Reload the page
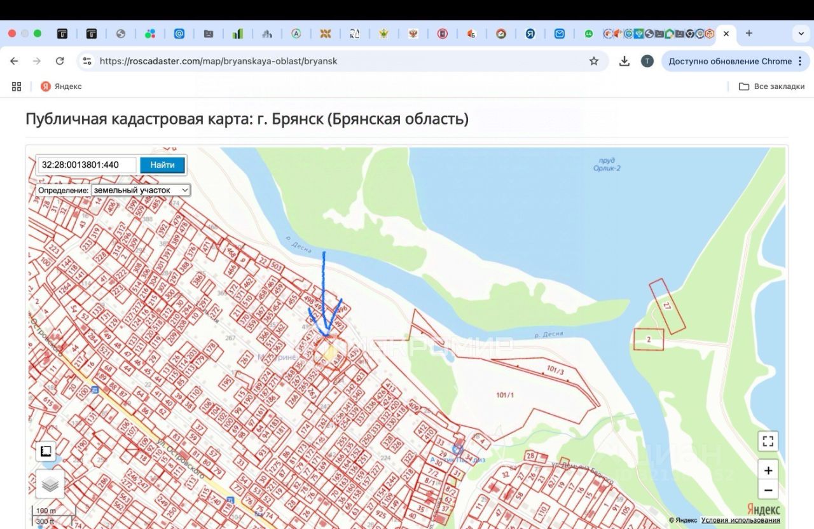The width and height of the screenshot is (814, 529). [x=60, y=61]
